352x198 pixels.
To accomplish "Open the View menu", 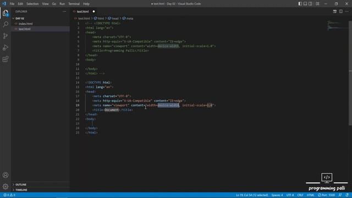I will pyautogui.click(x=45, y=4).
